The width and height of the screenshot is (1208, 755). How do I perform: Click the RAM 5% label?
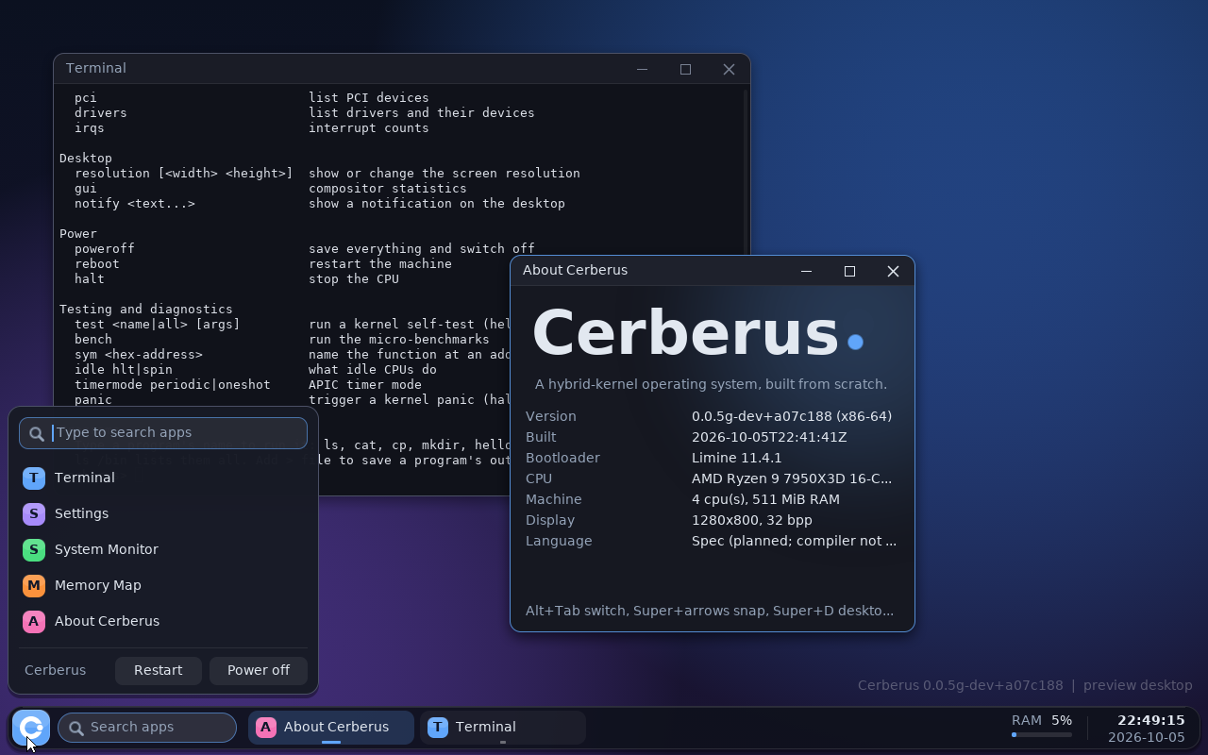tap(1042, 720)
